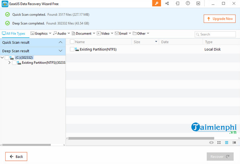Image resolution: width=240 pixels, height=164 pixels.
Task: Click the Upgrade Now button
Action: (220, 19)
